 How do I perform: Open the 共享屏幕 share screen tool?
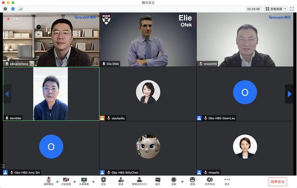84,181
